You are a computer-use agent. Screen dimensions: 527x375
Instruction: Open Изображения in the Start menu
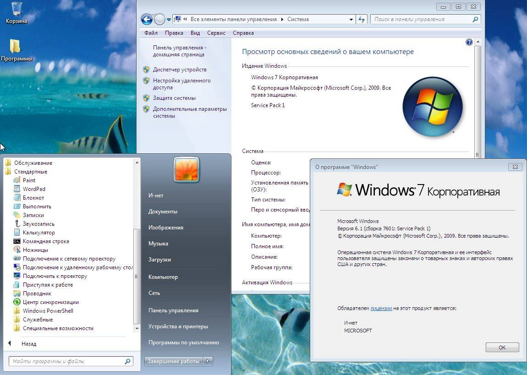click(x=166, y=228)
